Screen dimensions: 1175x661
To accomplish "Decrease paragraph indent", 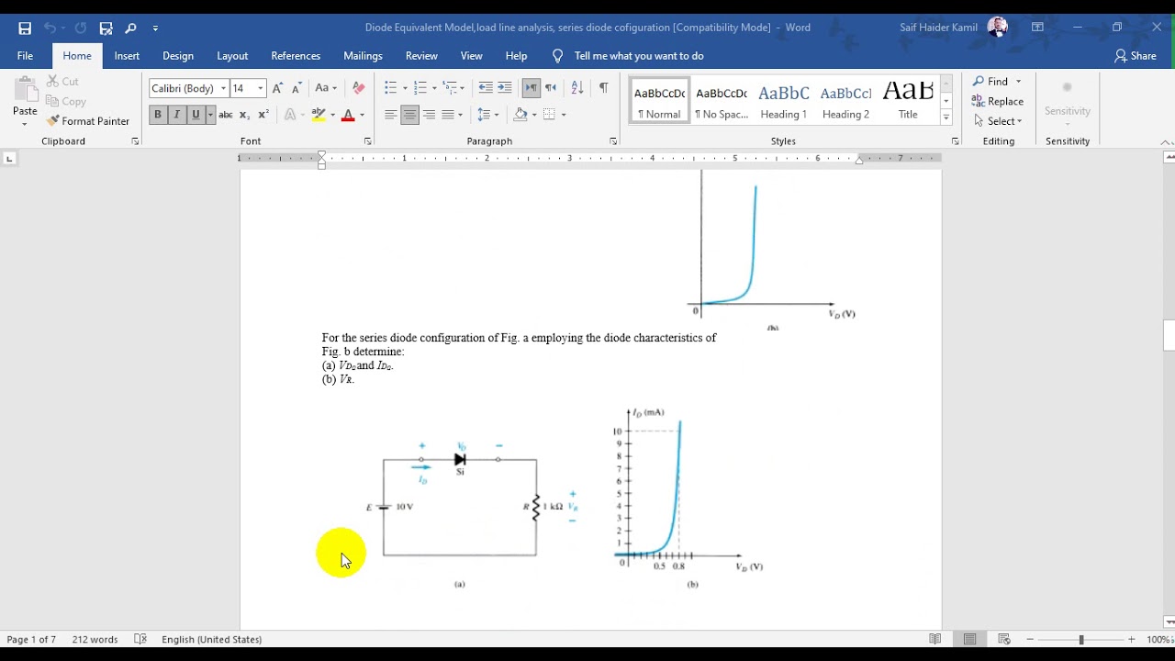I will coord(486,88).
